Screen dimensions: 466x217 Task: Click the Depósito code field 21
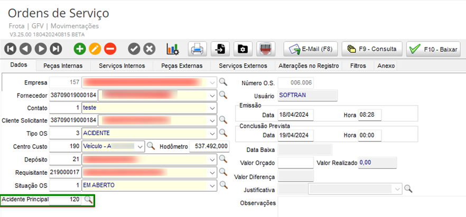pyautogui.click(x=65, y=159)
